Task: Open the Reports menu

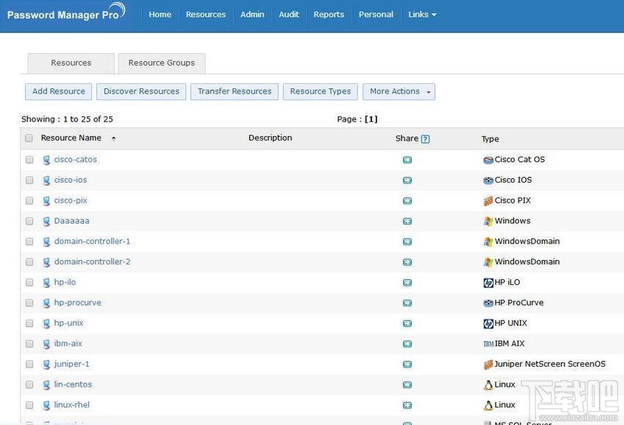Action: tap(329, 15)
